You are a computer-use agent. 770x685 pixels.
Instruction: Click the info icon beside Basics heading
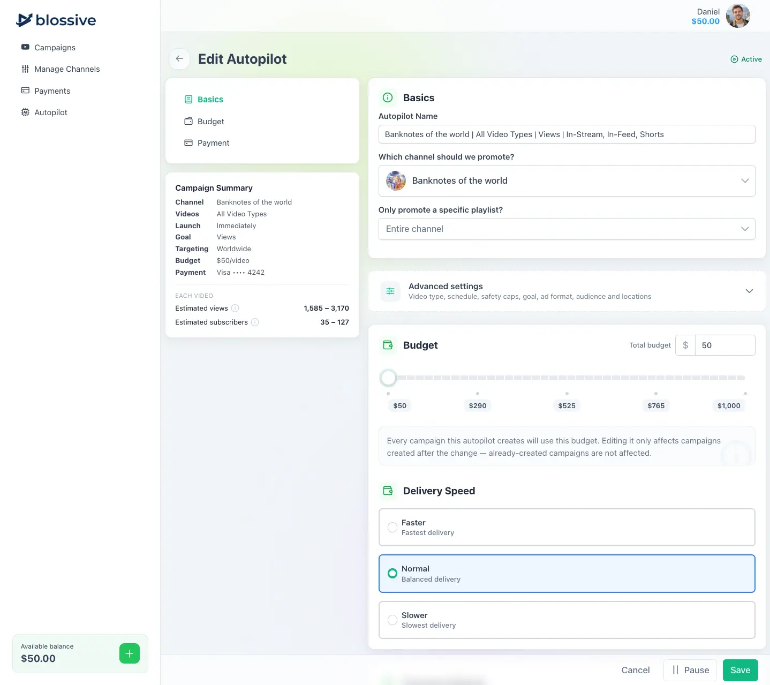(x=388, y=97)
